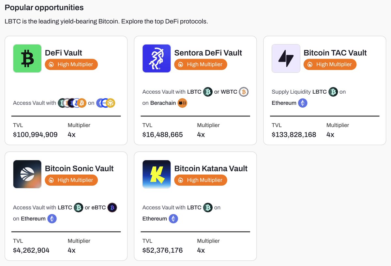Viewport: 391px width, 266px height.
Task: Click the eBTC token icon in Sonic card
Action: [x=112, y=207]
